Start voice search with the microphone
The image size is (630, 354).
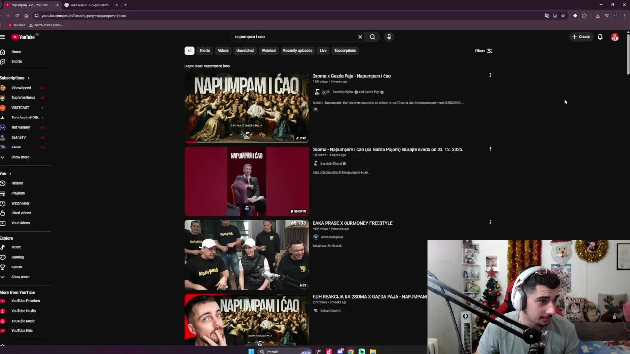point(389,37)
